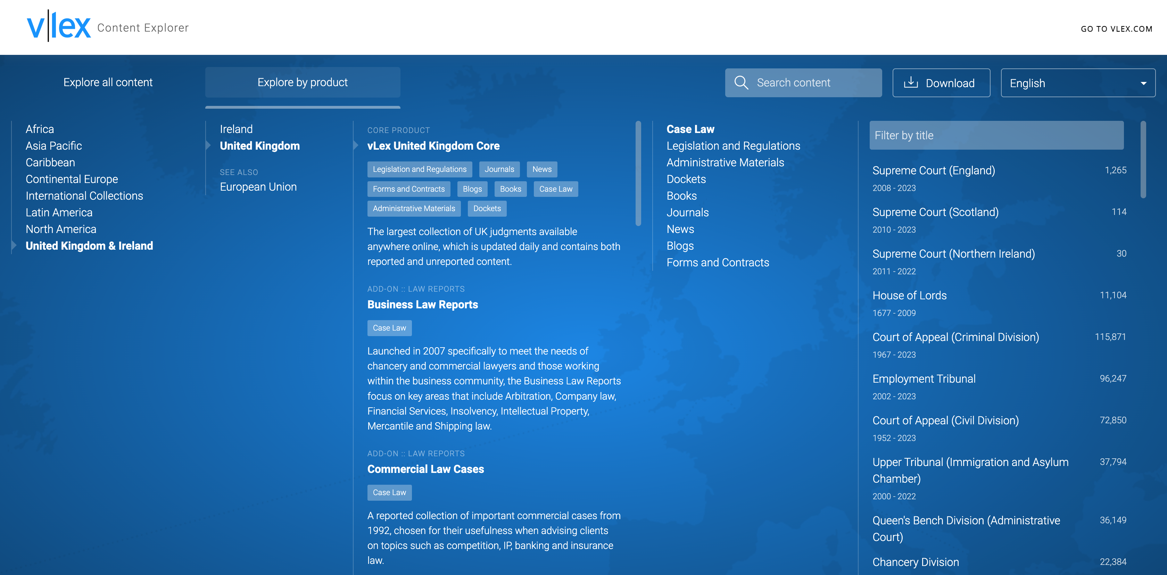Click the sources list scrollbar
The height and width of the screenshot is (575, 1167).
coord(1143,159)
